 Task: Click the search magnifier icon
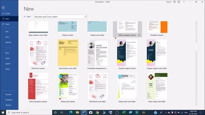86,17
